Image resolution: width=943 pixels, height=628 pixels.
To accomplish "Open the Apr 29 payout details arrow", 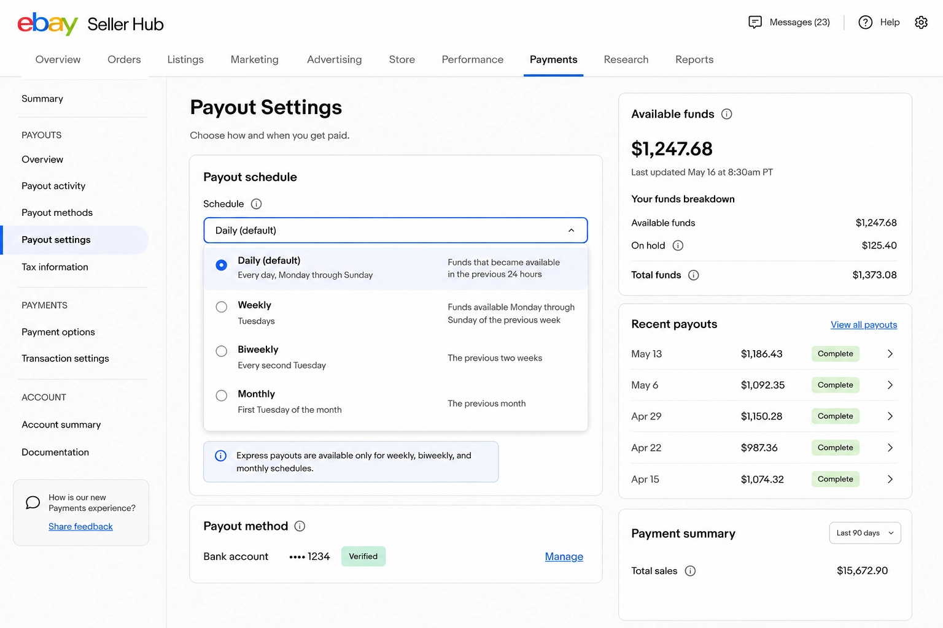I will point(890,416).
